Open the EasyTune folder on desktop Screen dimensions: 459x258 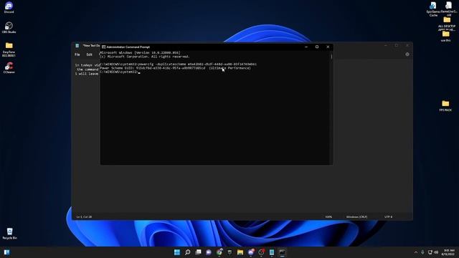point(9,49)
